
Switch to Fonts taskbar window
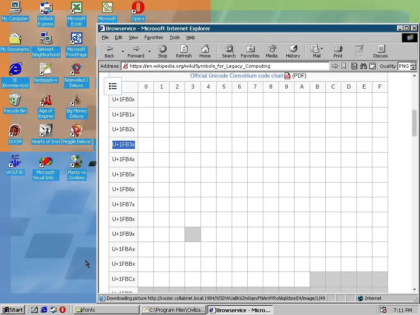106,310
